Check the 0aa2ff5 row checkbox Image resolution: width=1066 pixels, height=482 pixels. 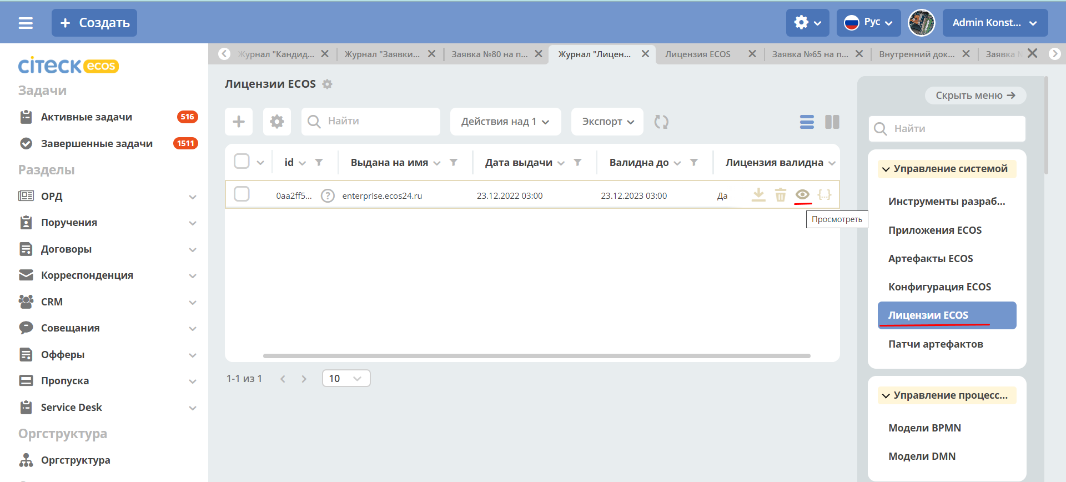(242, 194)
